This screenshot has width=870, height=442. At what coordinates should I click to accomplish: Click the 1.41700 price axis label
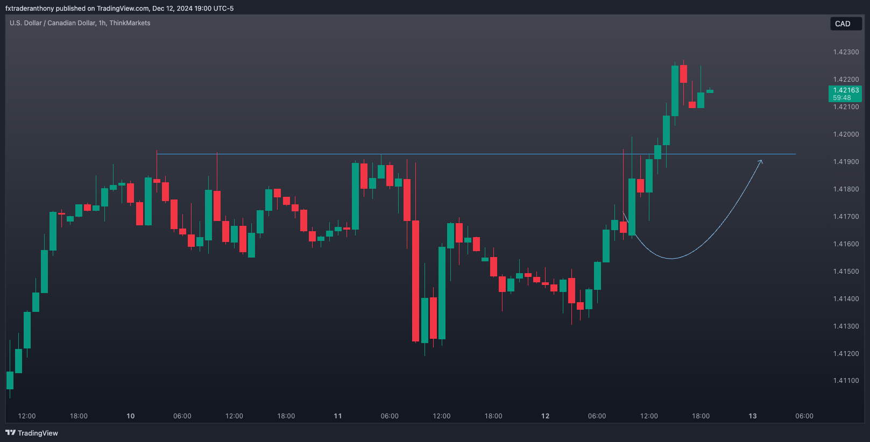pyautogui.click(x=846, y=217)
